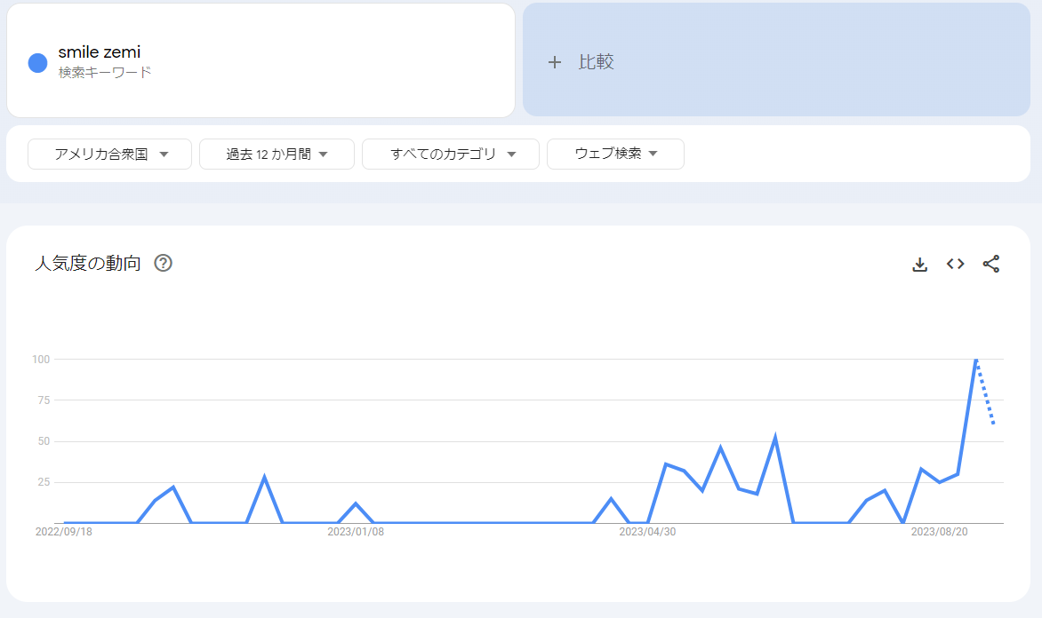Click the 人気度の動向 heading

pos(88,263)
